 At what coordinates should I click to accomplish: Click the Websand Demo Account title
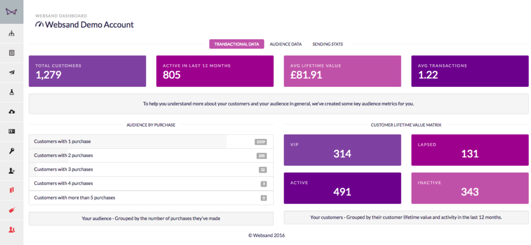89,25
